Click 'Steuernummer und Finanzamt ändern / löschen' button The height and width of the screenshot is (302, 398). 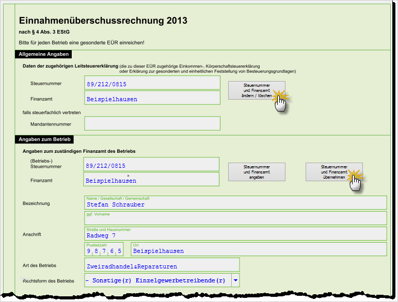tap(257, 90)
